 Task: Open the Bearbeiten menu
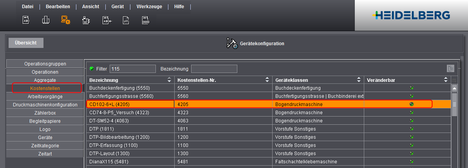tap(58, 7)
